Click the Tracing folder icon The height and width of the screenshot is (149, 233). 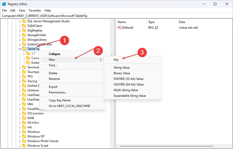pos(24,81)
